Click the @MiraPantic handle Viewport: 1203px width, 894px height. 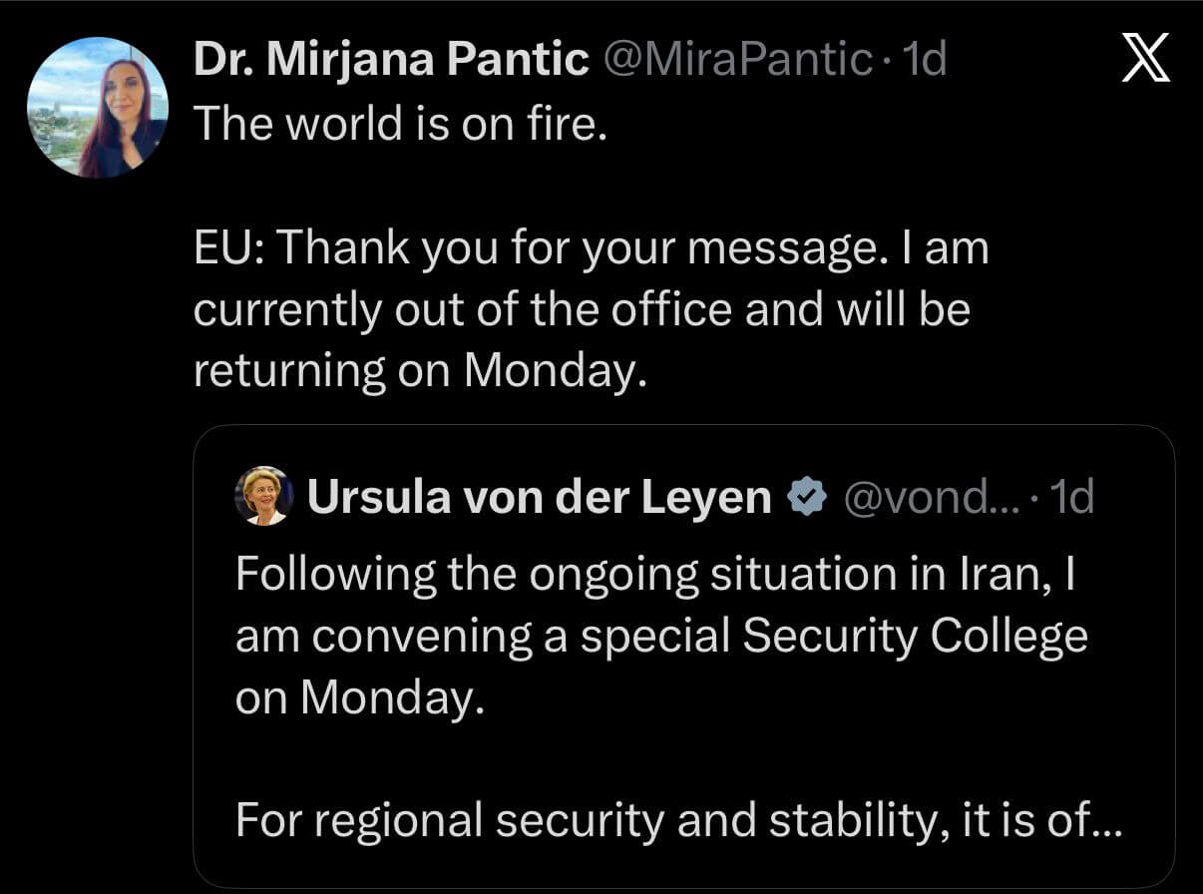[x=739, y=61]
